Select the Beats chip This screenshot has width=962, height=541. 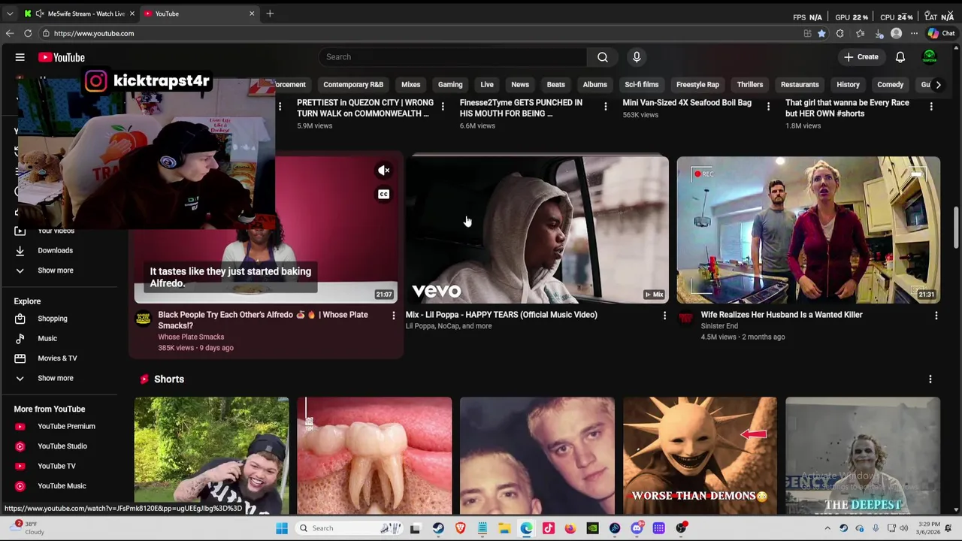pyautogui.click(x=556, y=85)
